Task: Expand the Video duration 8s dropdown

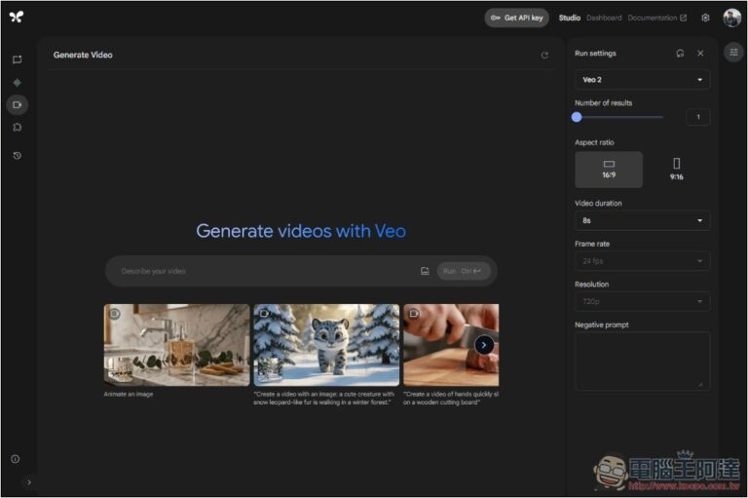Action: pos(642,221)
